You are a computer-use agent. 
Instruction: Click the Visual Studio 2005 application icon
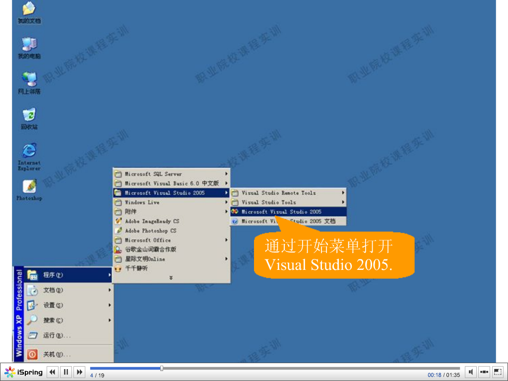click(235, 212)
